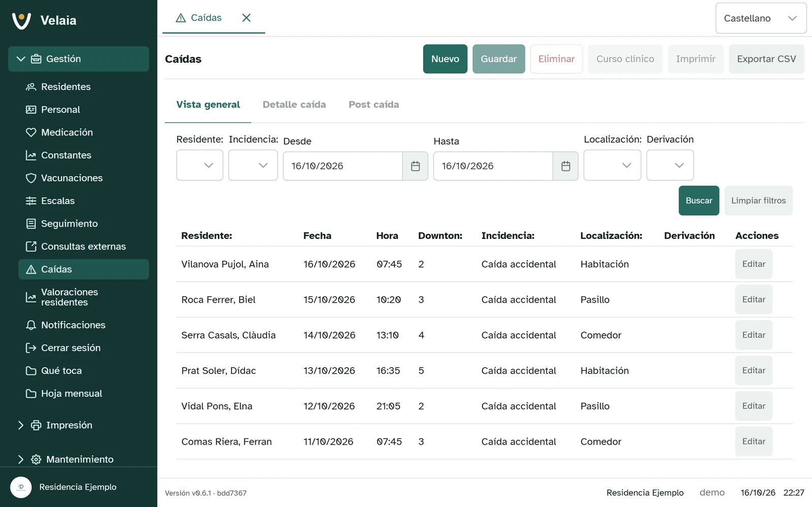Viewport: 812px width, 507px height.
Task: Click Limpiar filtros button
Action: 758,201
